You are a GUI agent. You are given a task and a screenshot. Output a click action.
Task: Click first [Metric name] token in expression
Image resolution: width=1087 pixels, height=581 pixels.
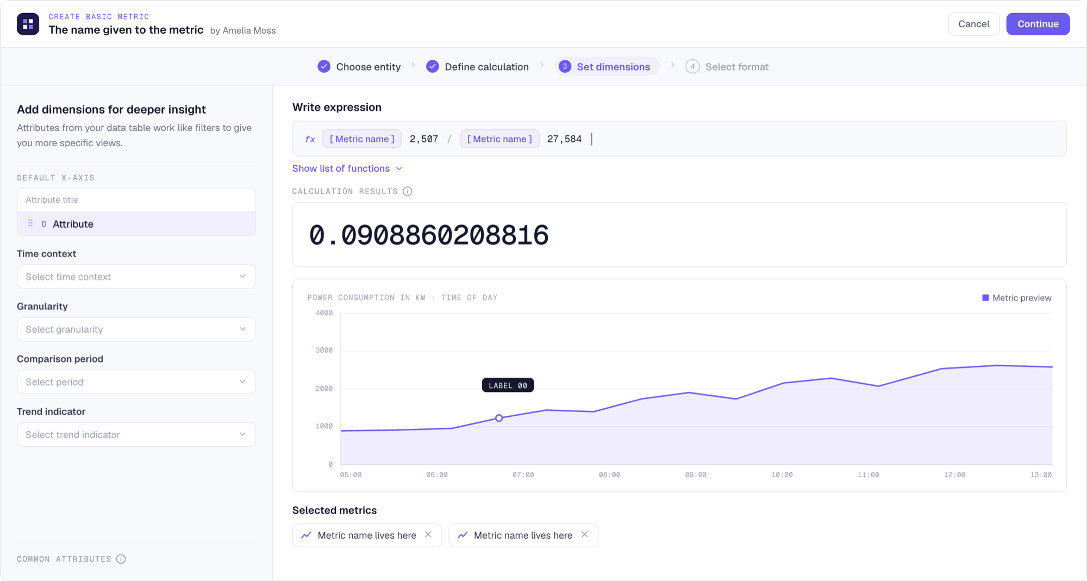[x=362, y=139]
